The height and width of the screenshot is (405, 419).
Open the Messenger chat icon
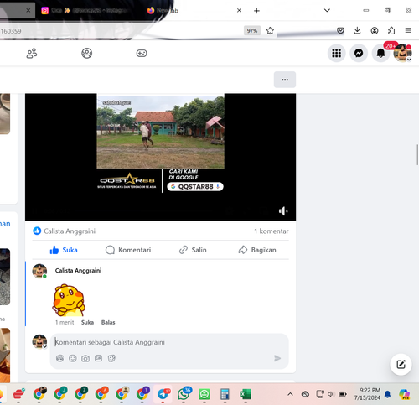click(x=359, y=53)
